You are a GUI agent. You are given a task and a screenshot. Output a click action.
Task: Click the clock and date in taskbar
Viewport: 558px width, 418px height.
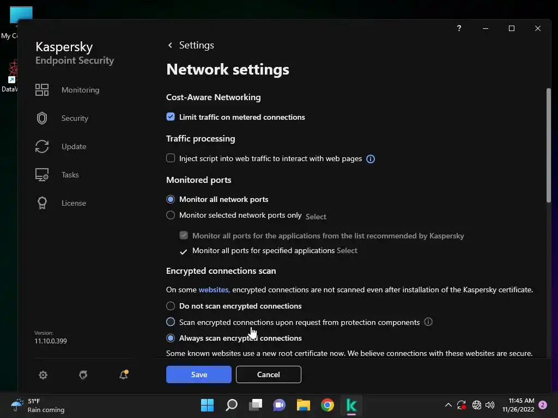(518, 405)
